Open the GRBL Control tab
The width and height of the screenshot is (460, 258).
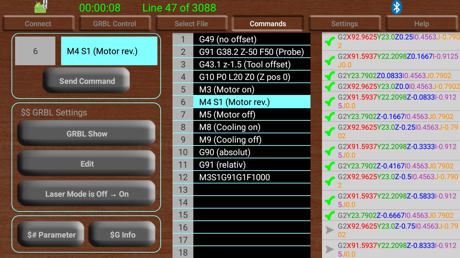coord(115,24)
